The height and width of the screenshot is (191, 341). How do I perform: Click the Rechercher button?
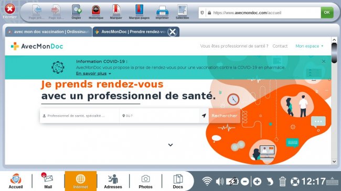224,116
